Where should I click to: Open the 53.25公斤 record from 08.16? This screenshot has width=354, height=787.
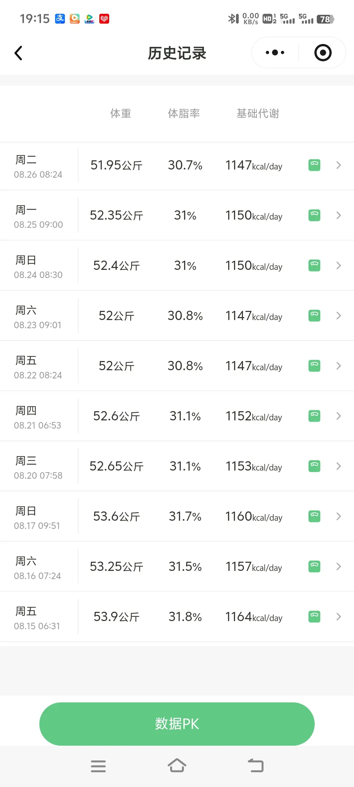click(x=177, y=567)
